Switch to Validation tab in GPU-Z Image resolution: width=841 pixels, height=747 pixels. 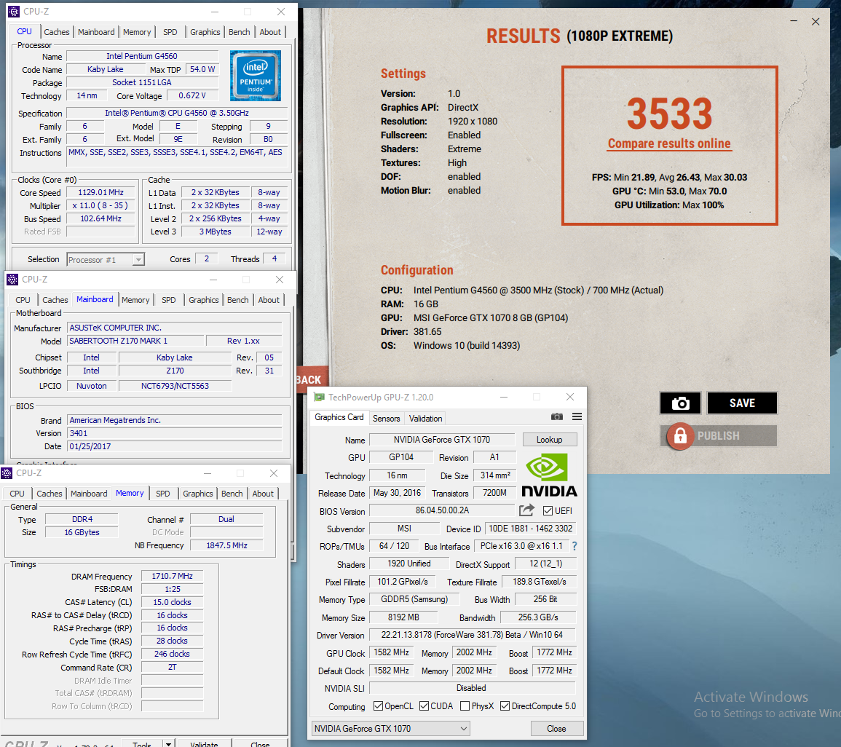[x=425, y=419]
